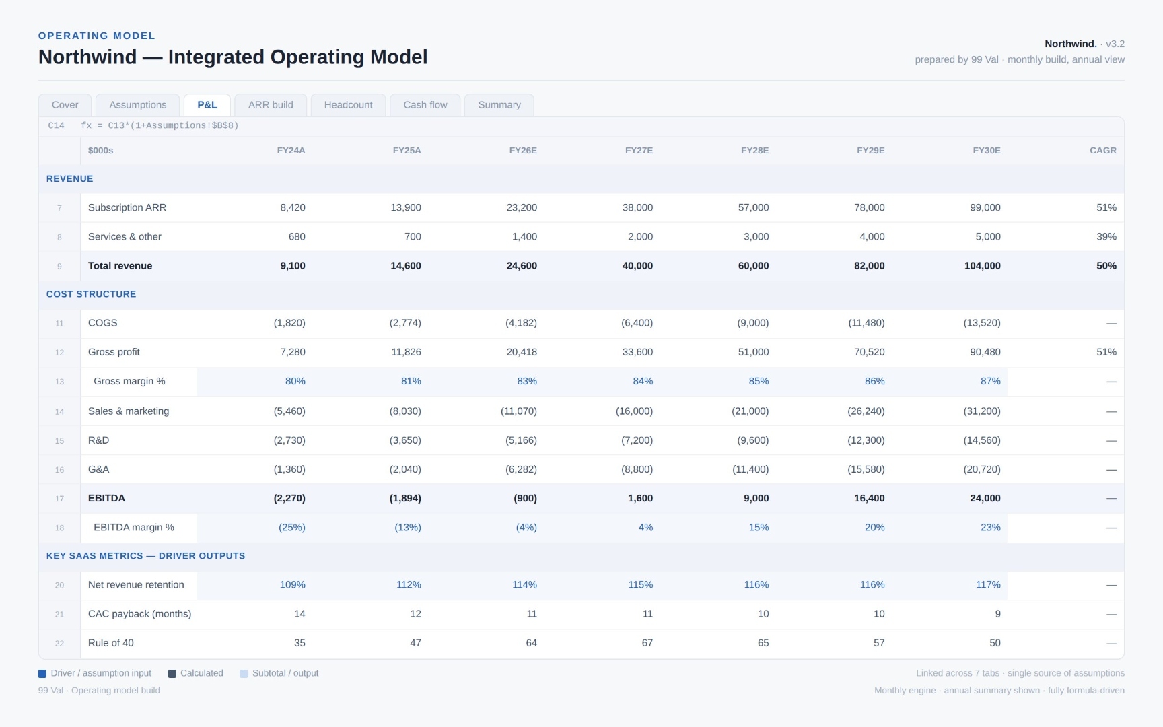Click the $000s units header cell
1163x727 pixels.
tap(100, 151)
